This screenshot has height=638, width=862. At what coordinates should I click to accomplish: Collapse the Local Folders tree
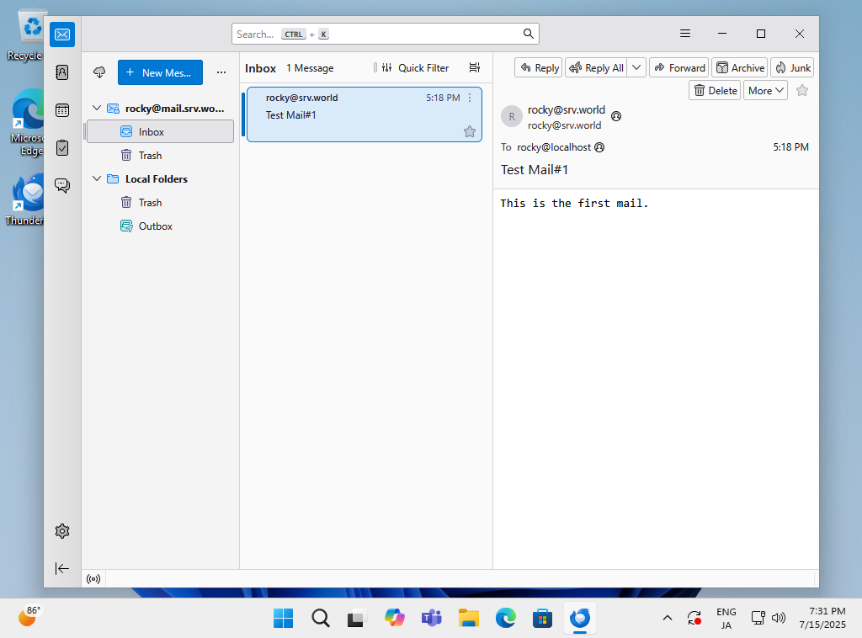point(97,178)
